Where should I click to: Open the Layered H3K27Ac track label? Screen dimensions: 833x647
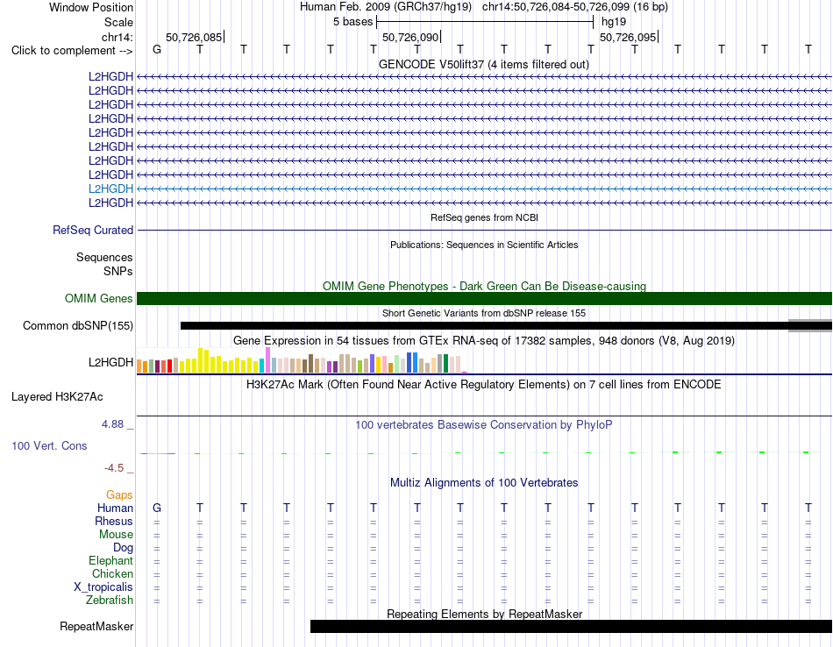pyautogui.click(x=57, y=397)
